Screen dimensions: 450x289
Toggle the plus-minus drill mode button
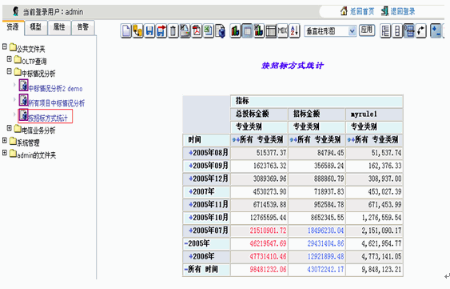click(436, 30)
